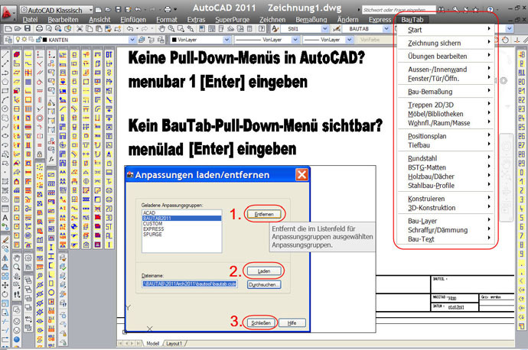528x350 pixels.
Task: Click the Hilfe button in the dialog
Action: point(292,322)
